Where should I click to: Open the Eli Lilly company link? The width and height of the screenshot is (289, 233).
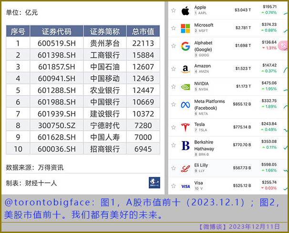[201, 165]
